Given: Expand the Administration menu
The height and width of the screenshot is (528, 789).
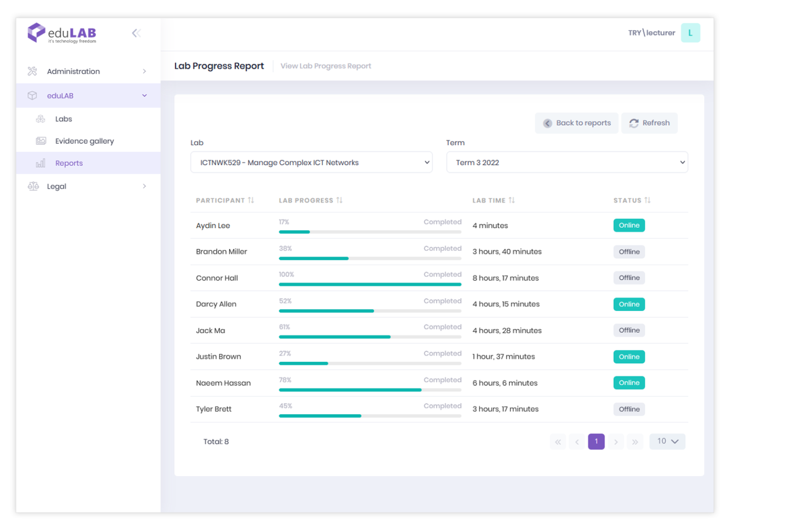Looking at the screenshot, I should [88, 71].
